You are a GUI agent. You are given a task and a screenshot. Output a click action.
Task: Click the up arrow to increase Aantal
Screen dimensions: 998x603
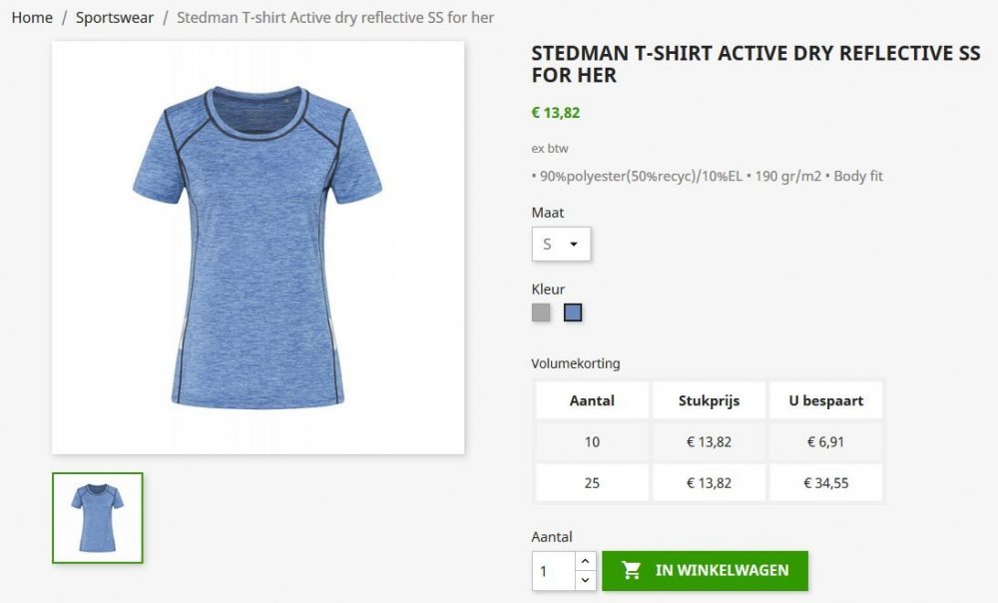[x=585, y=560]
